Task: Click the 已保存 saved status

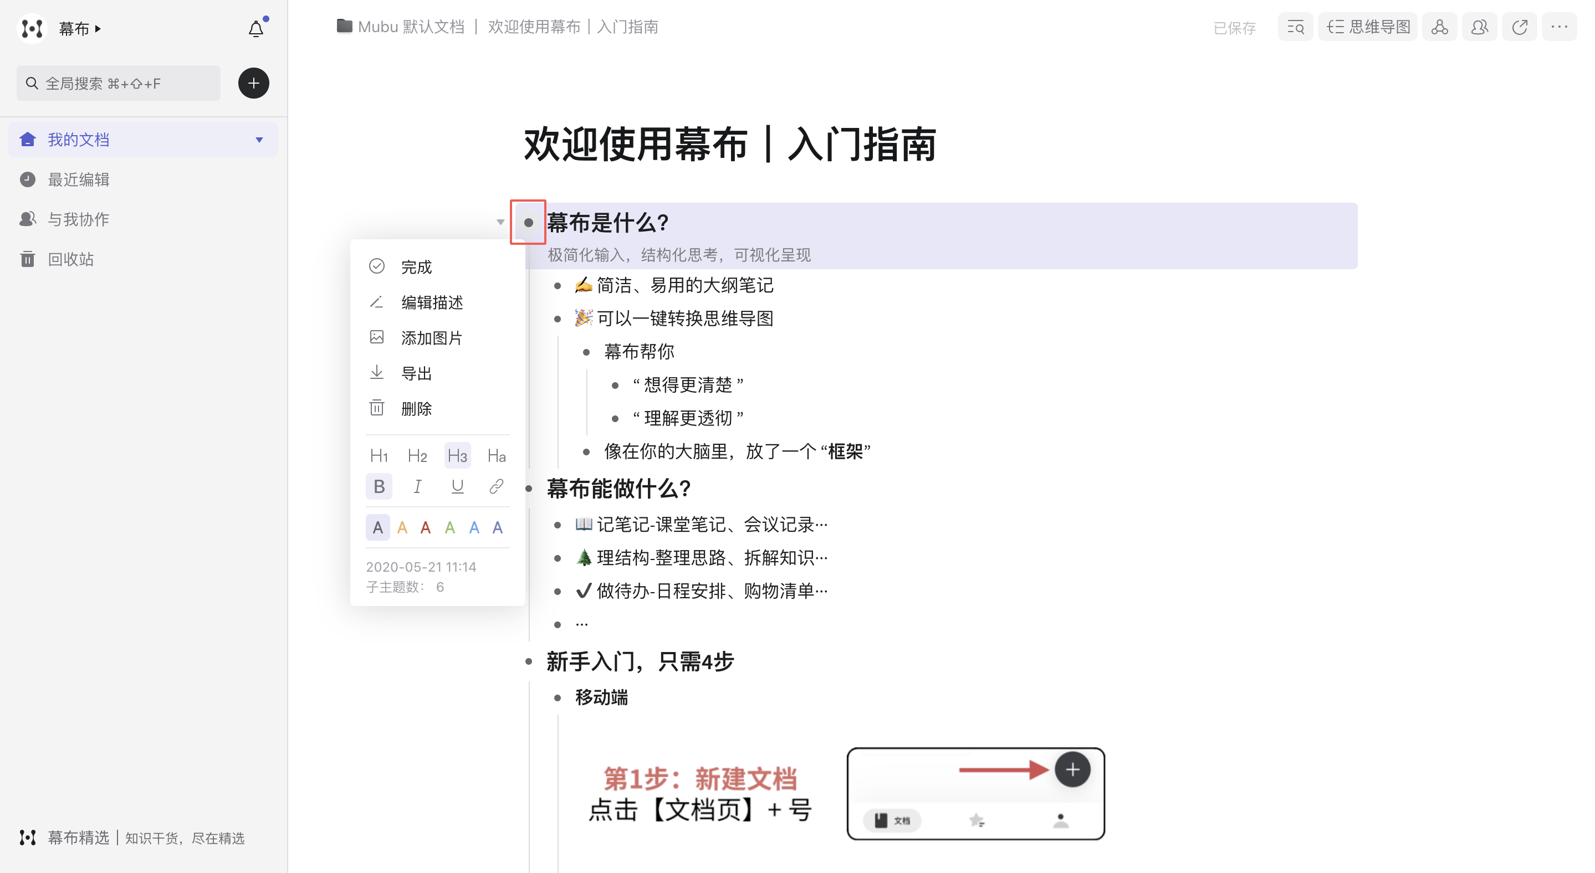Action: click(1234, 28)
